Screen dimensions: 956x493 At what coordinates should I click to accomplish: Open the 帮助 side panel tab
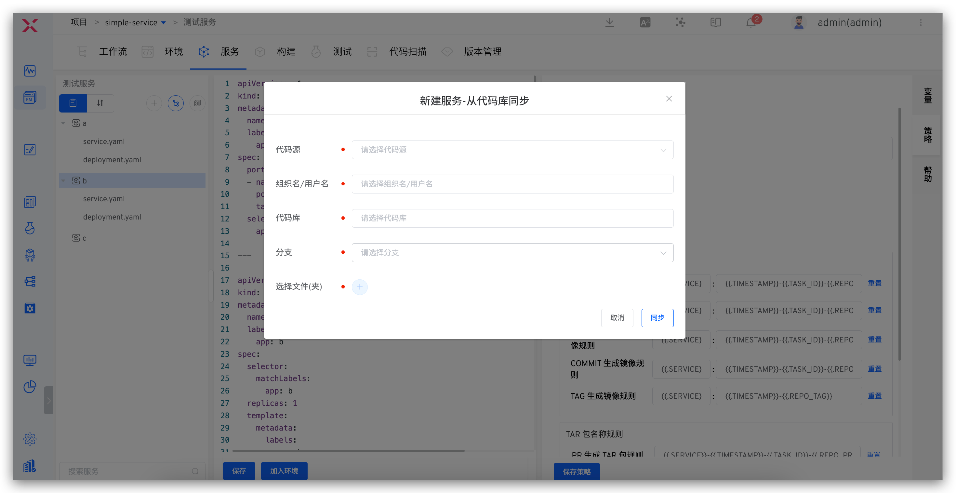pyautogui.click(x=927, y=174)
